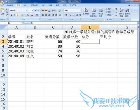Open the Delete cells (删除) dropdown
140x110 pixels.
[x=109, y=12]
